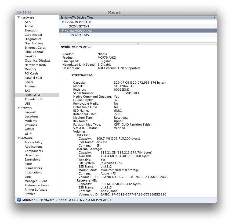Image resolution: width=232 pixels, height=224 pixels.
Task: Click the serial number value 5VJ5SYR3
Action: click(132, 93)
